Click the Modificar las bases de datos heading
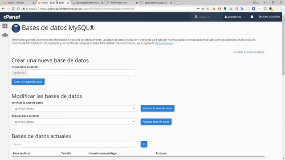Screen dimensions: 285x160 tap(47, 96)
